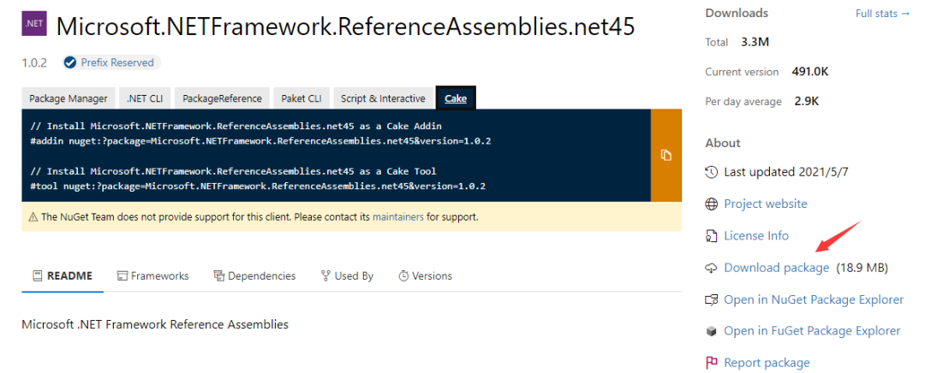This screenshot has width=925, height=373.
Task: Open the Full stats link
Action: click(x=882, y=13)
